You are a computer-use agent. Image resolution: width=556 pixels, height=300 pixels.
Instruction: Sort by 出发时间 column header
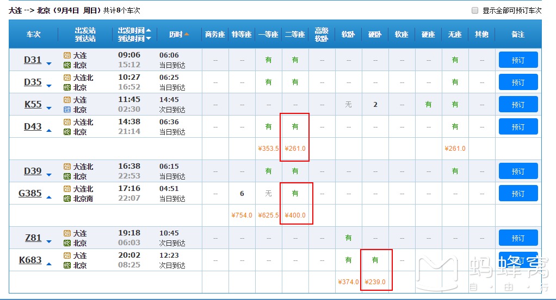[134, 30]
